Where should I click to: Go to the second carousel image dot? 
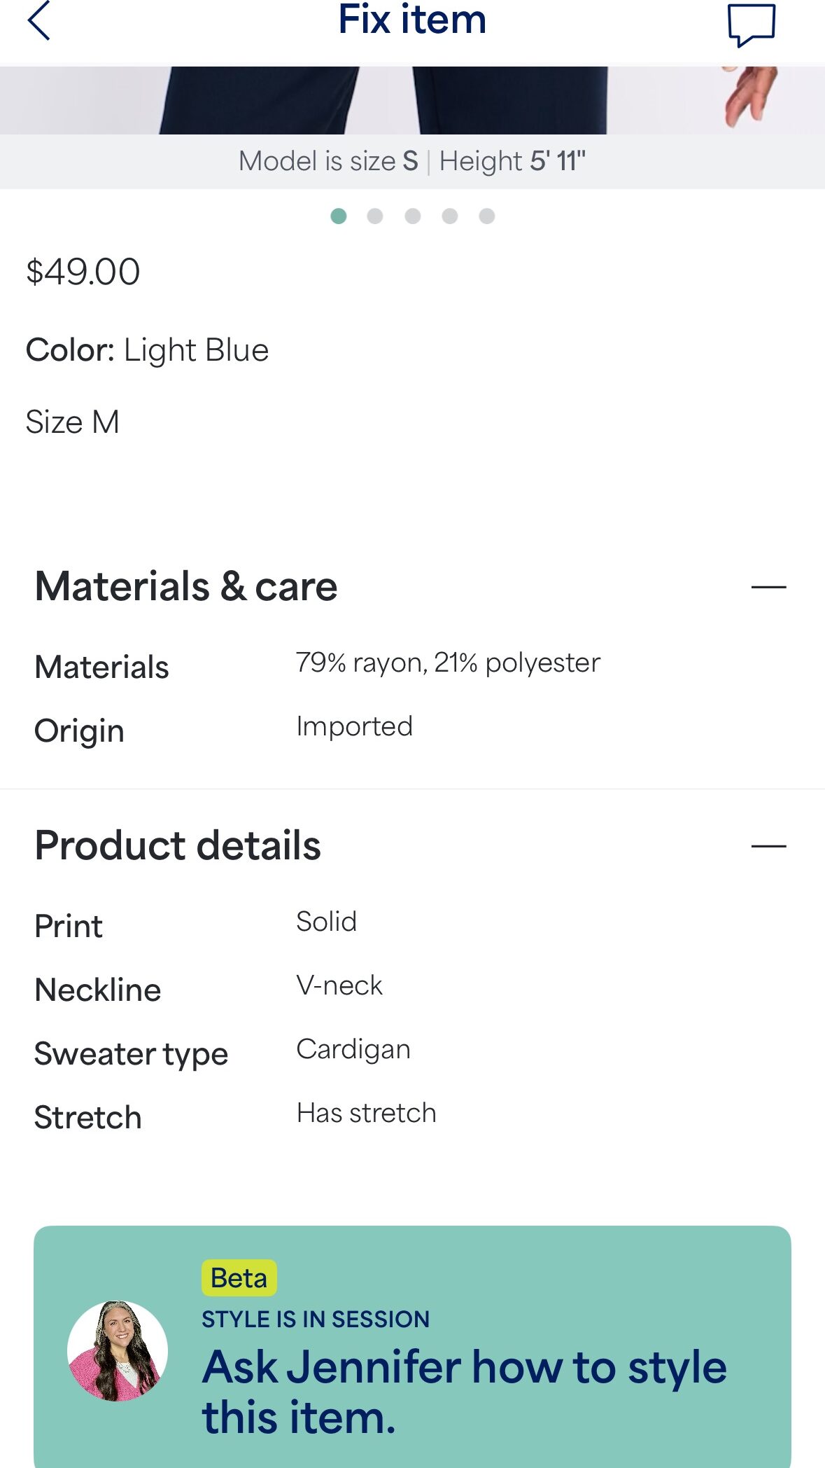click(375, 216)
